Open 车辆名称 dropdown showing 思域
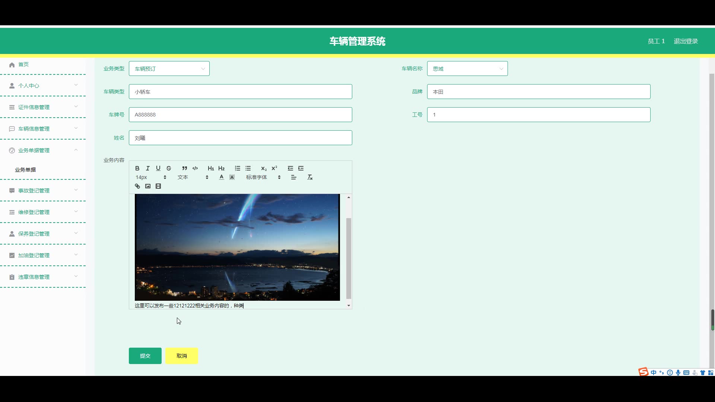 [467, 68]
